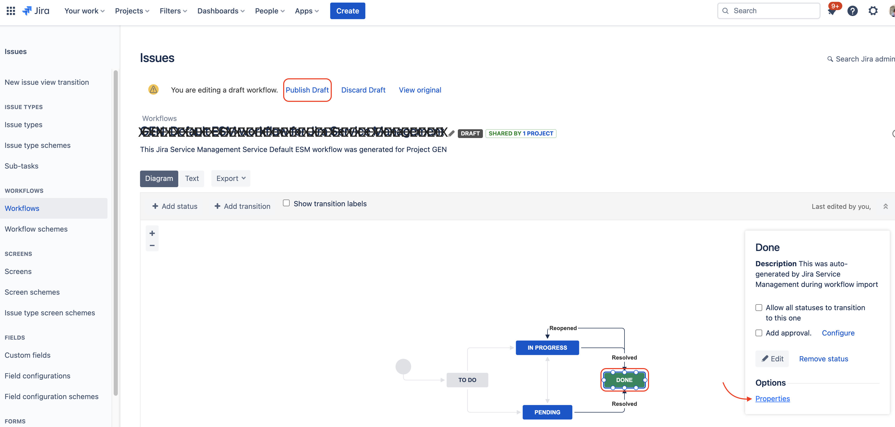This screenshot has width=895, height=427.
Task: Zoom in the diagram with plus icon
Action: click(152, 233)
